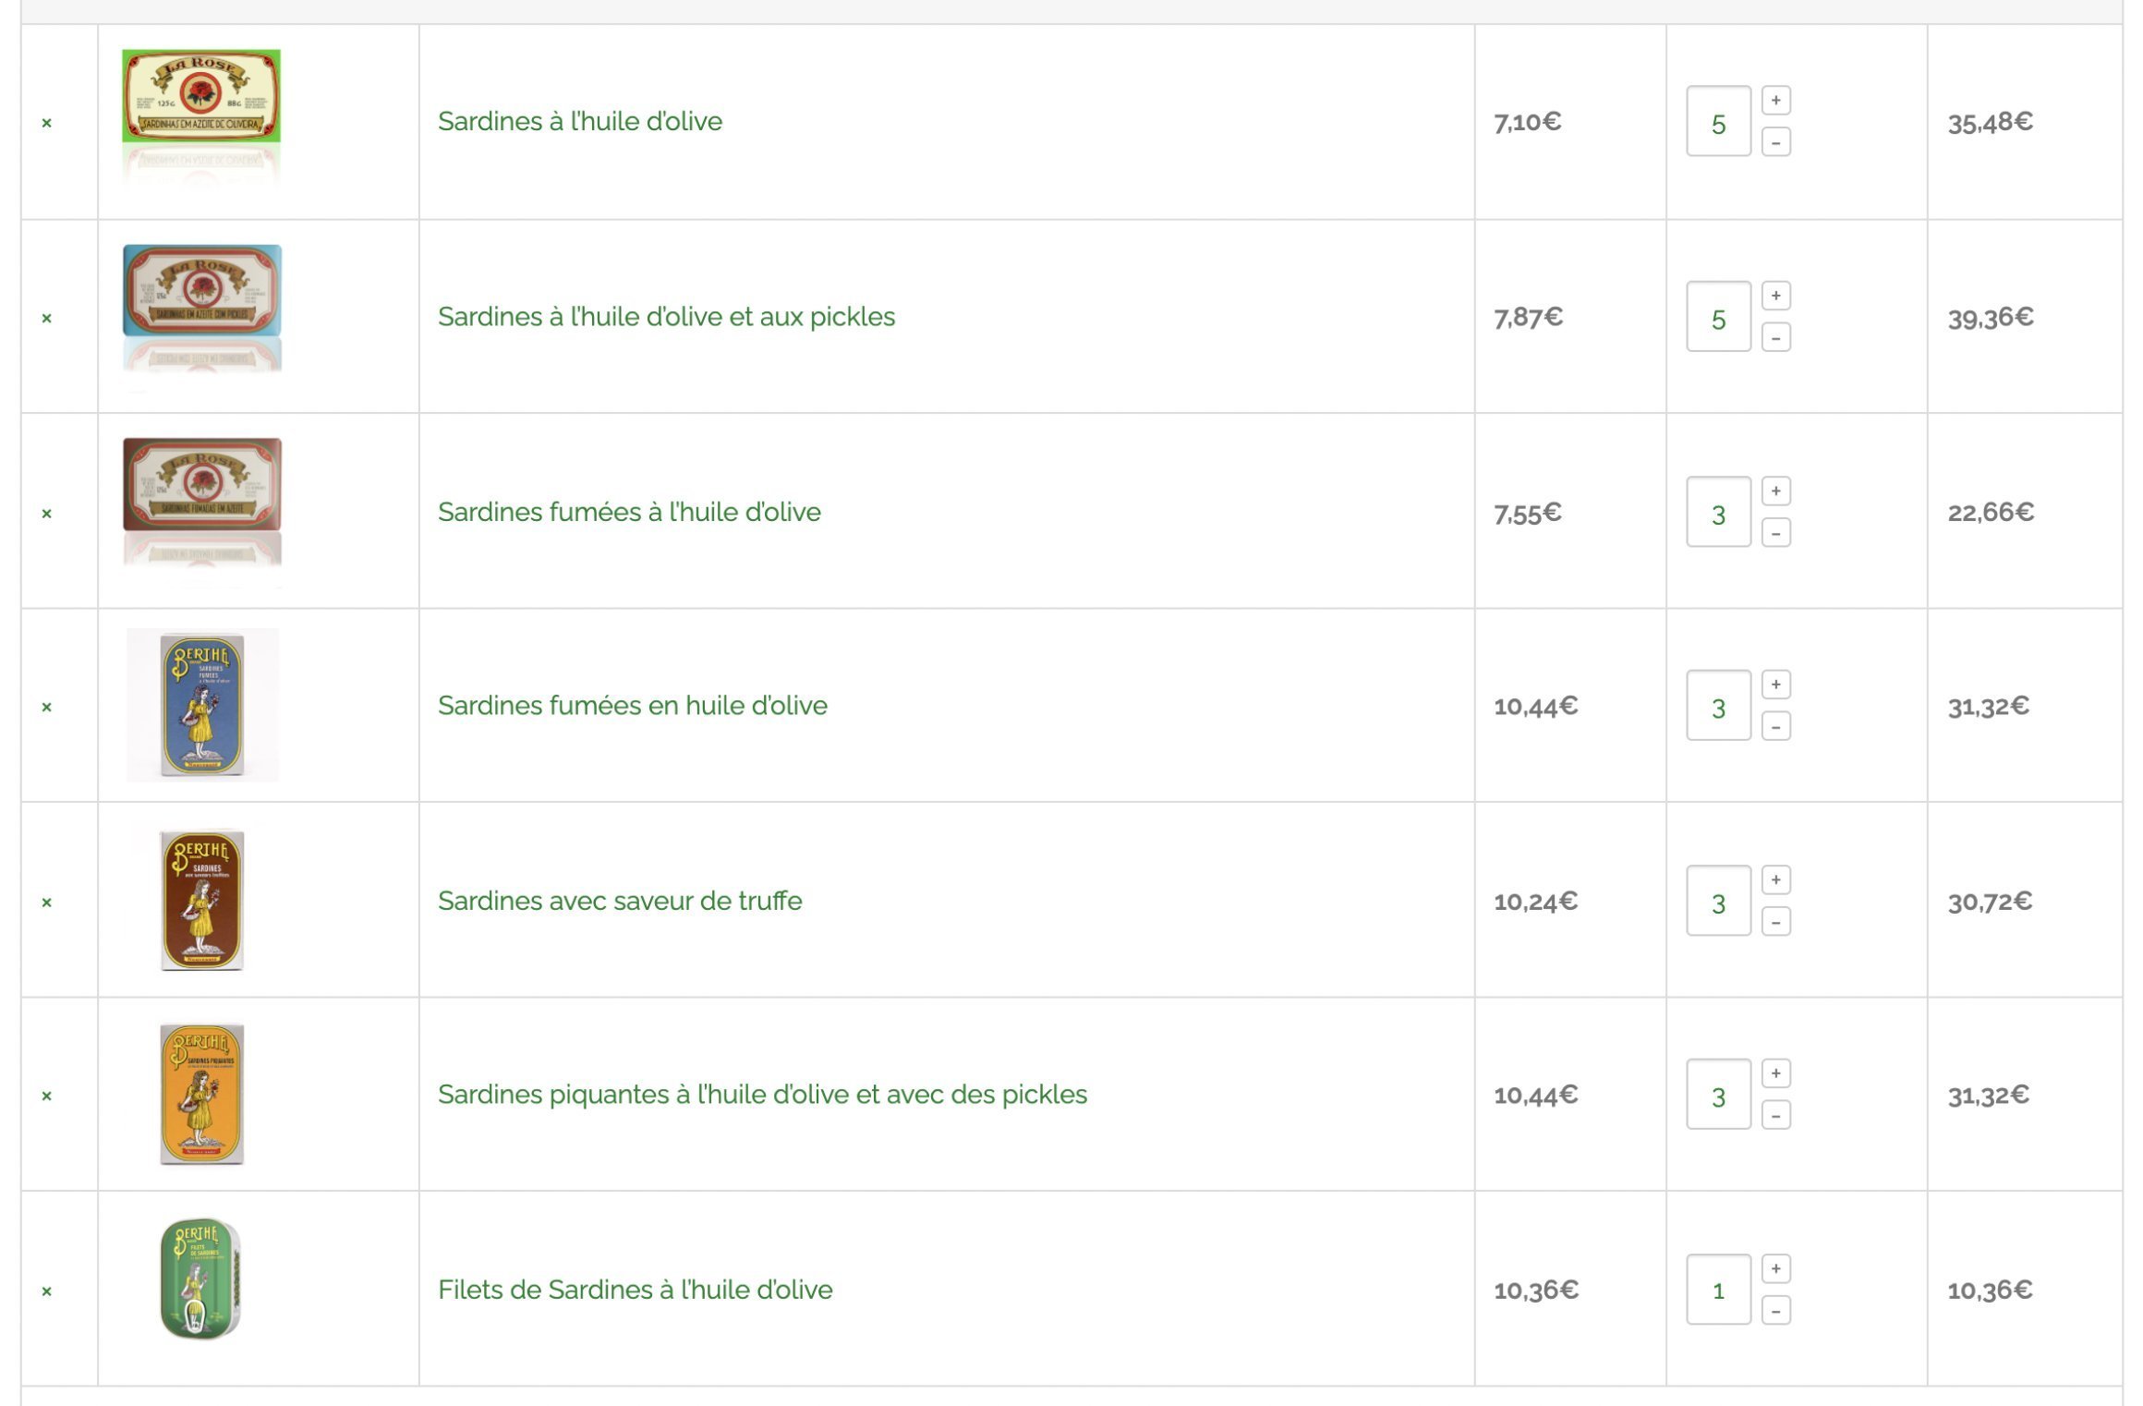2143x1406 pixels.
Task: Increase quantity of Filets de Sardines
Action: click(x=1775, y=1269)
